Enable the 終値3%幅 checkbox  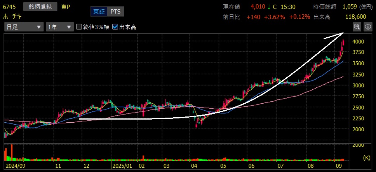[x=79, y=27]
